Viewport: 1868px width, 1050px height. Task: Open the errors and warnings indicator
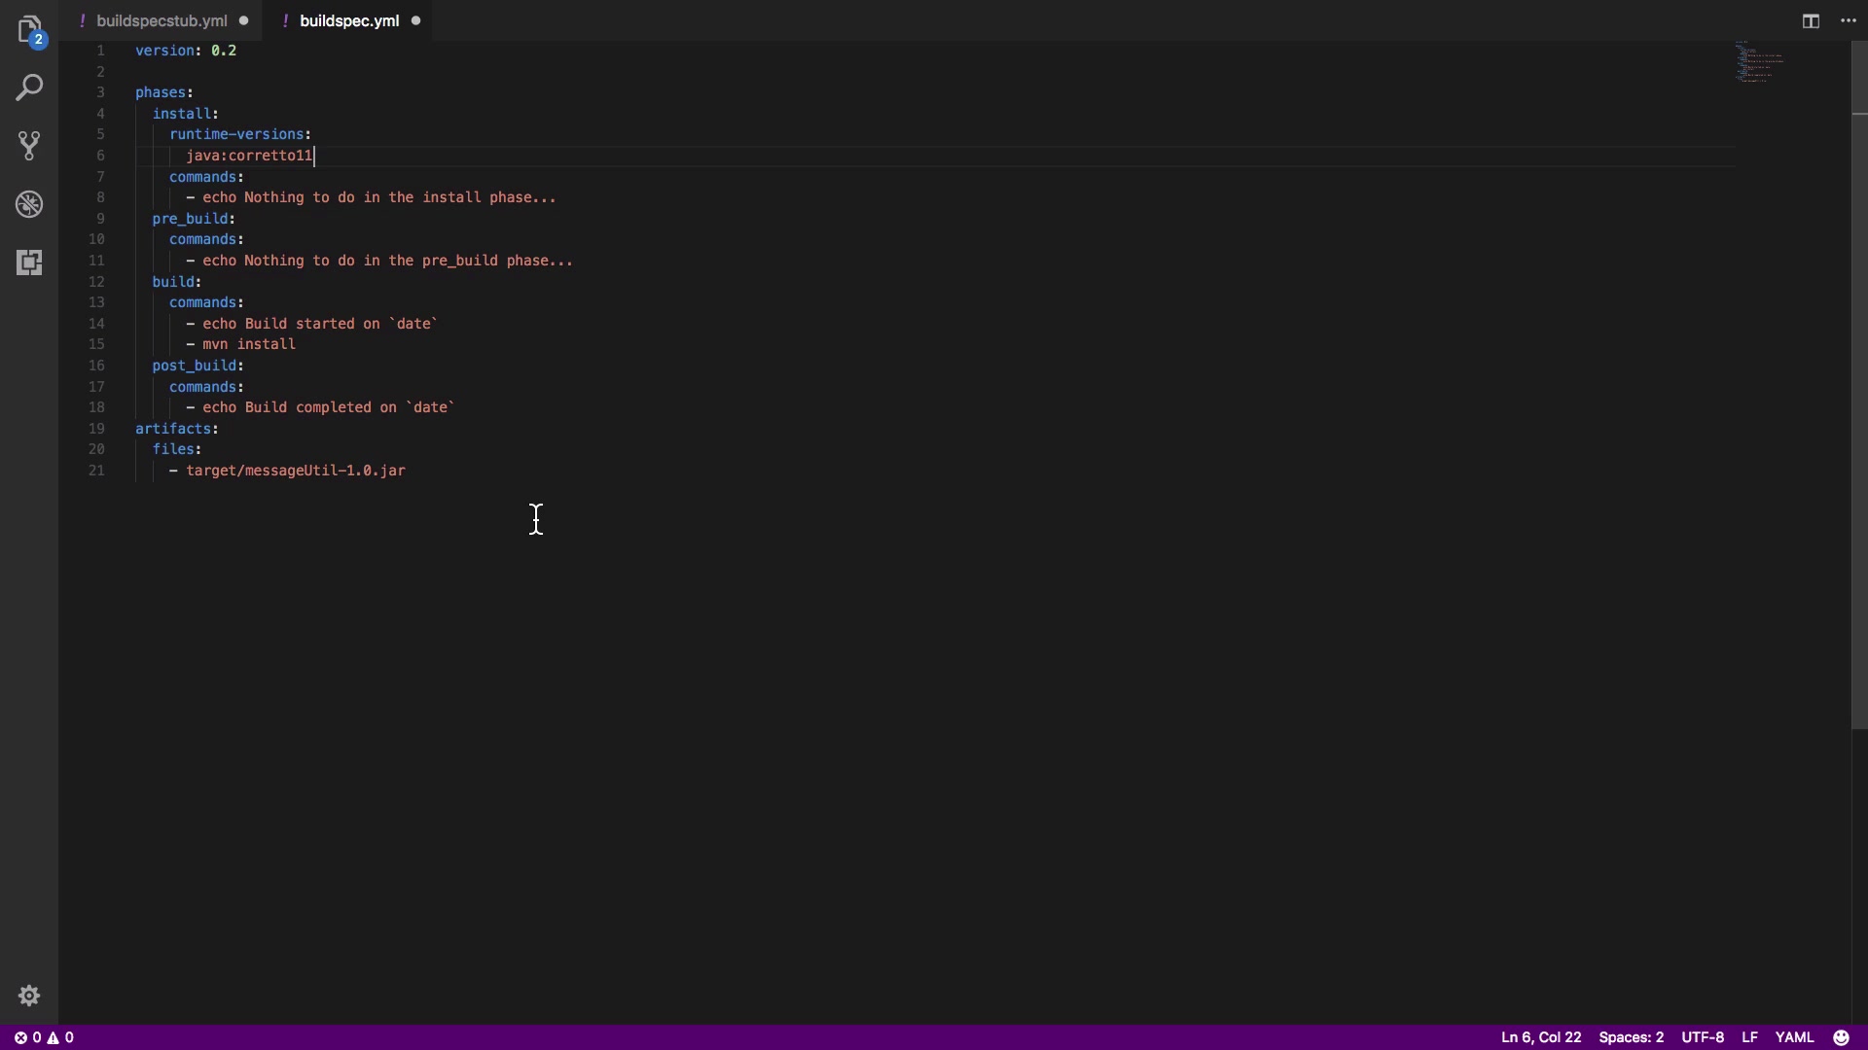44,1037
